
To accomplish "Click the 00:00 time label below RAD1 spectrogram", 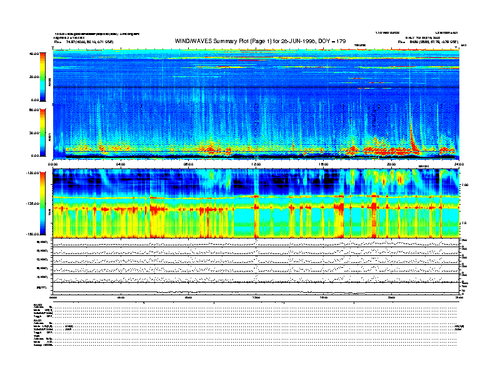I will point(52,164).
